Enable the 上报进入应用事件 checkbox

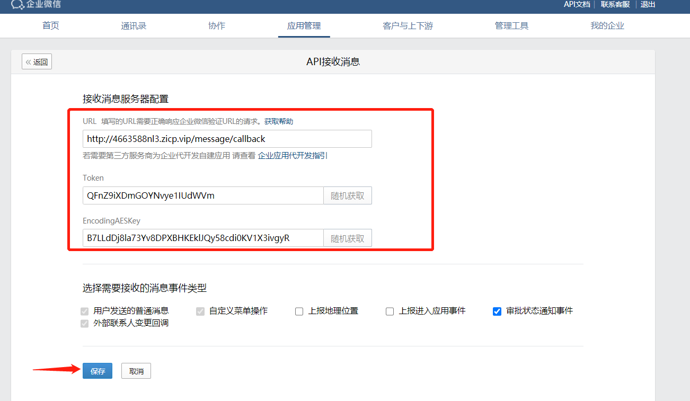click(x=390, y=311)
